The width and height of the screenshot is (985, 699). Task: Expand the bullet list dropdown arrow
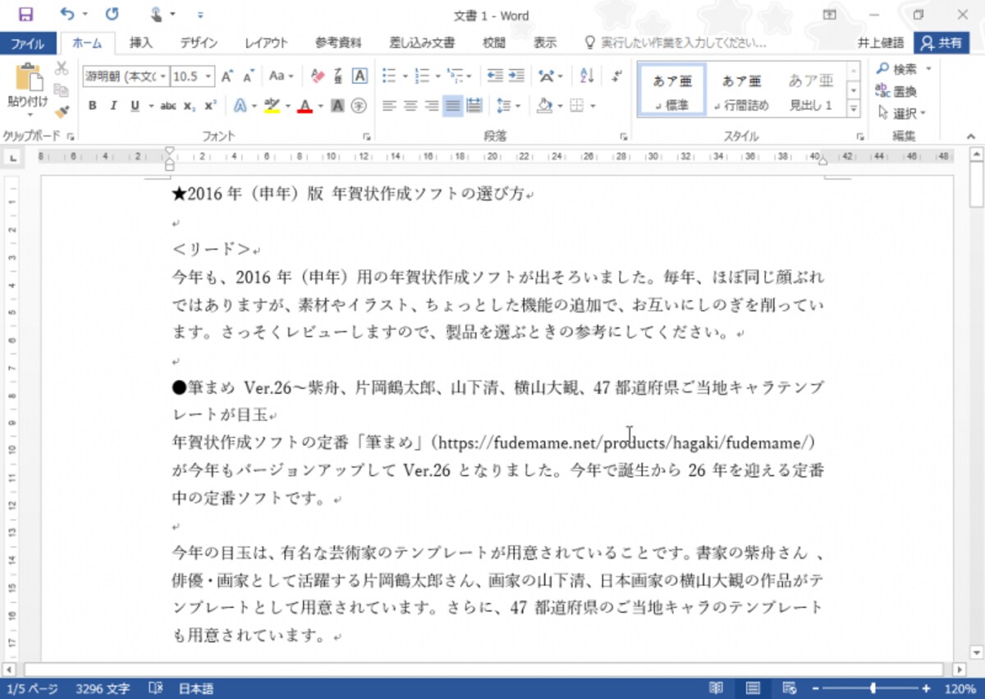coord(405,76)
